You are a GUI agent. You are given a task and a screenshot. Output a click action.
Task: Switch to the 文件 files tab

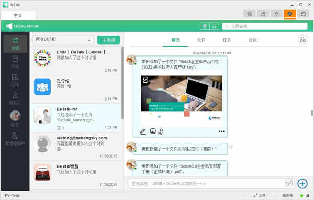201,40
